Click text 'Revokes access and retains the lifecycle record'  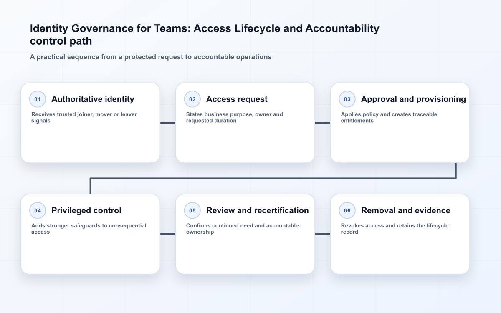point(395,229)
